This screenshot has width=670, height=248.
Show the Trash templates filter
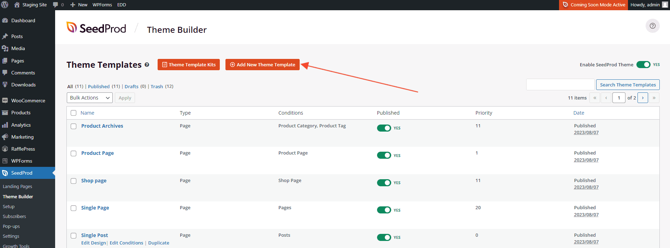157,86
